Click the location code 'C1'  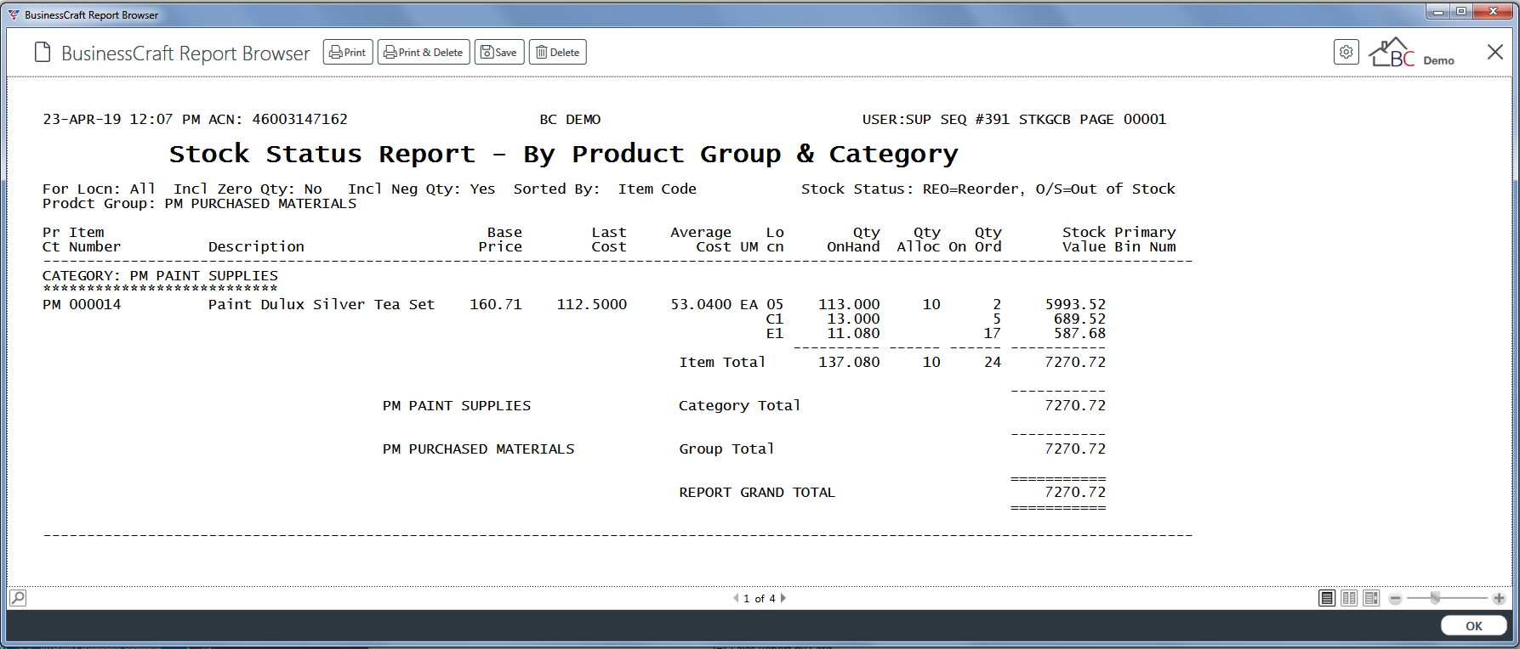(775, 319)
